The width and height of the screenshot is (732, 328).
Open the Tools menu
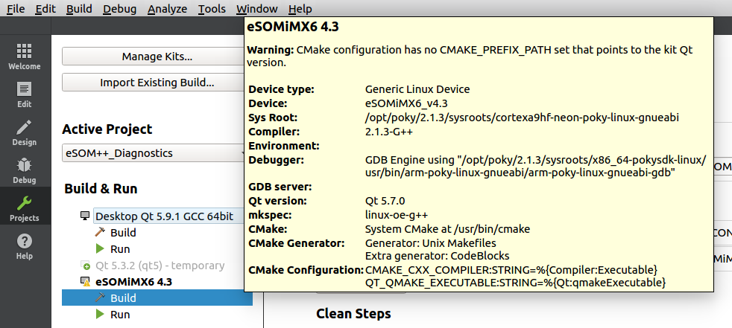click(x=212, y=9)
